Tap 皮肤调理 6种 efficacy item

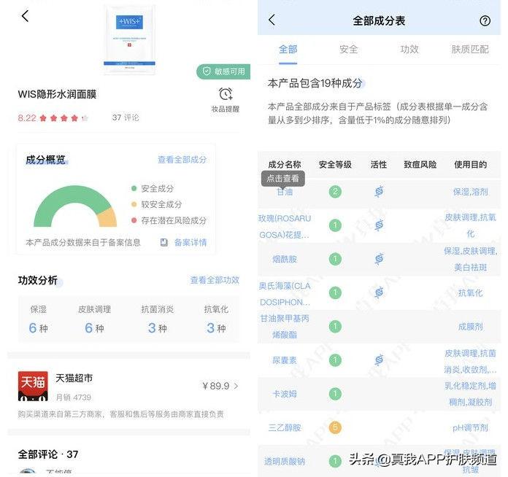(94, 319)
